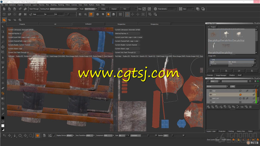Clear the layer search field icon
Image resolution: width=260 pixels, height=146 pixels.
tap(250, 81)
